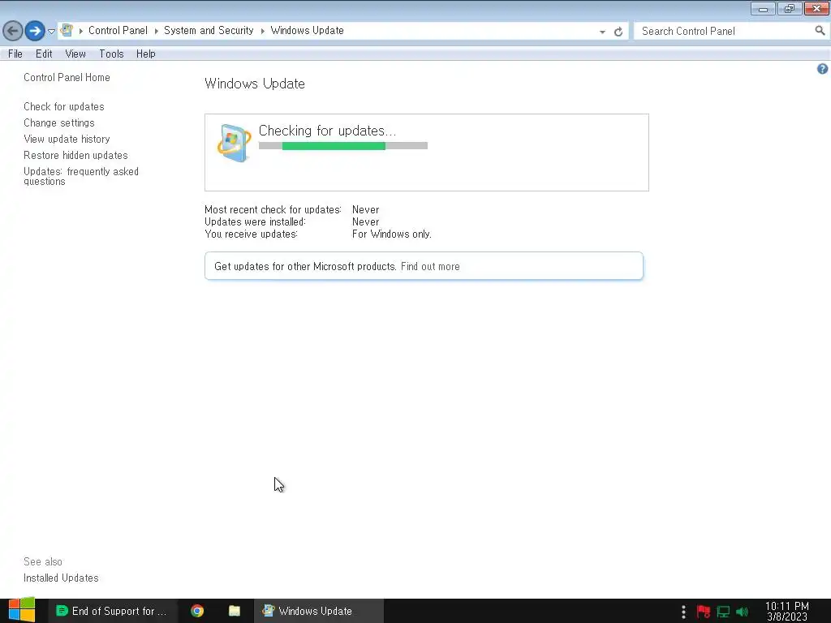
Task: Launch Google Chrome from the taskbar
Action: coord(197,611)
